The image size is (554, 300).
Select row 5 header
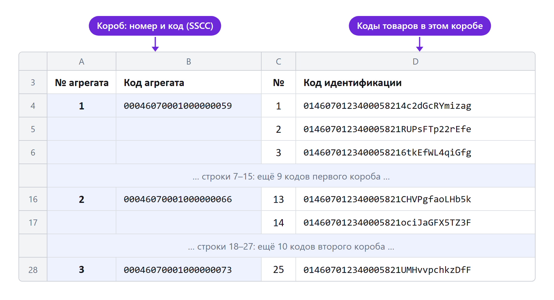point(33,129)
